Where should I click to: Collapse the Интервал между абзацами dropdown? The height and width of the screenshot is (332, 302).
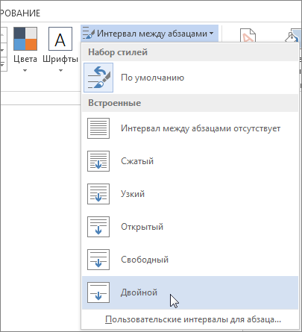click(149, 34)
